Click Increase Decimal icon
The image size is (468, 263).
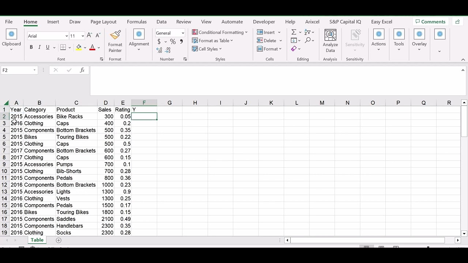[x=159, y=50]
